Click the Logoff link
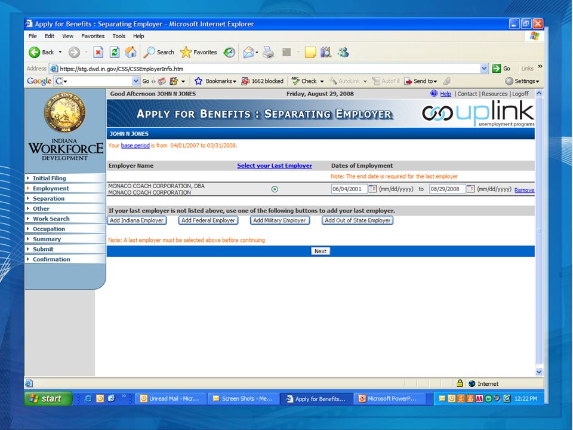Image resolution: width=573 pixels, height=430 pixels. click(x=520, y=94)
